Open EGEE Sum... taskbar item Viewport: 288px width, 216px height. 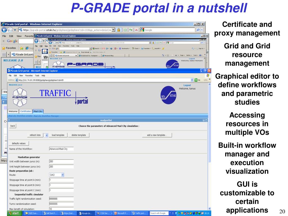pyautogui.click(x=32, y=213)
